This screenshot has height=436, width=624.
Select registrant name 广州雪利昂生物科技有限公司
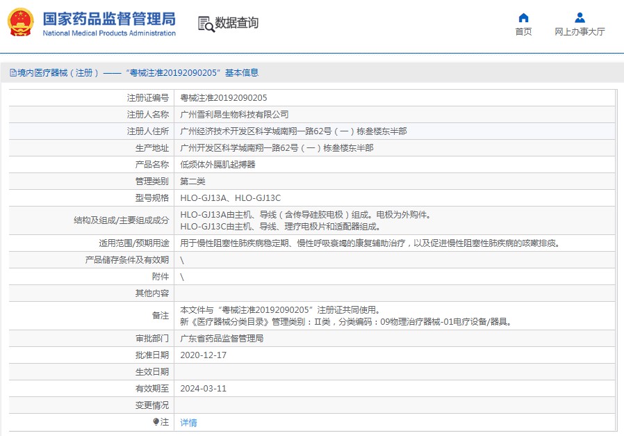[x=234, y=115]
